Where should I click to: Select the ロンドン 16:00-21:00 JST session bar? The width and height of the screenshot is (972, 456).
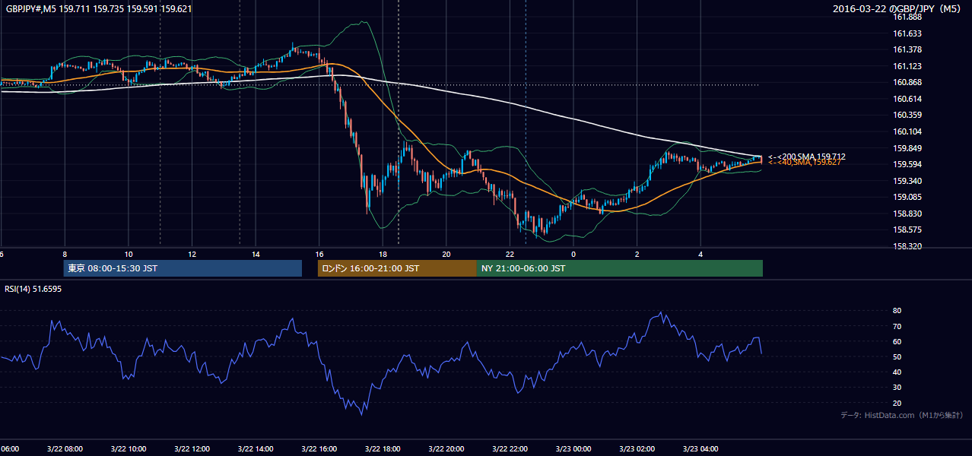point(397,268)
